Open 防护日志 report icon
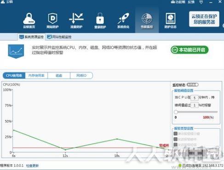Viewport: 224px width, 170px height. click(x=170, y=21)
